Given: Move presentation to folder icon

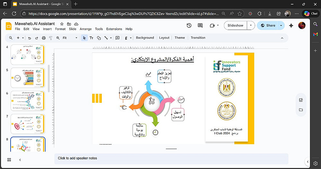Looking at the screenshot, I should [69, 24].
